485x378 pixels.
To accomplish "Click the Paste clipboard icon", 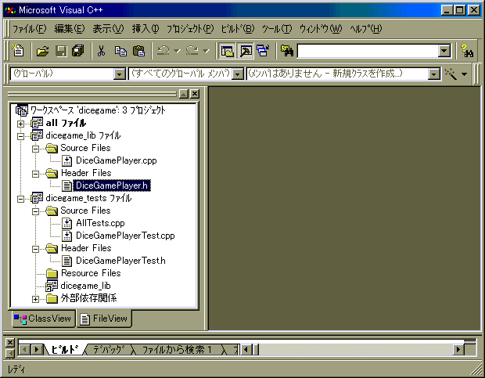I will pos(138,51).
